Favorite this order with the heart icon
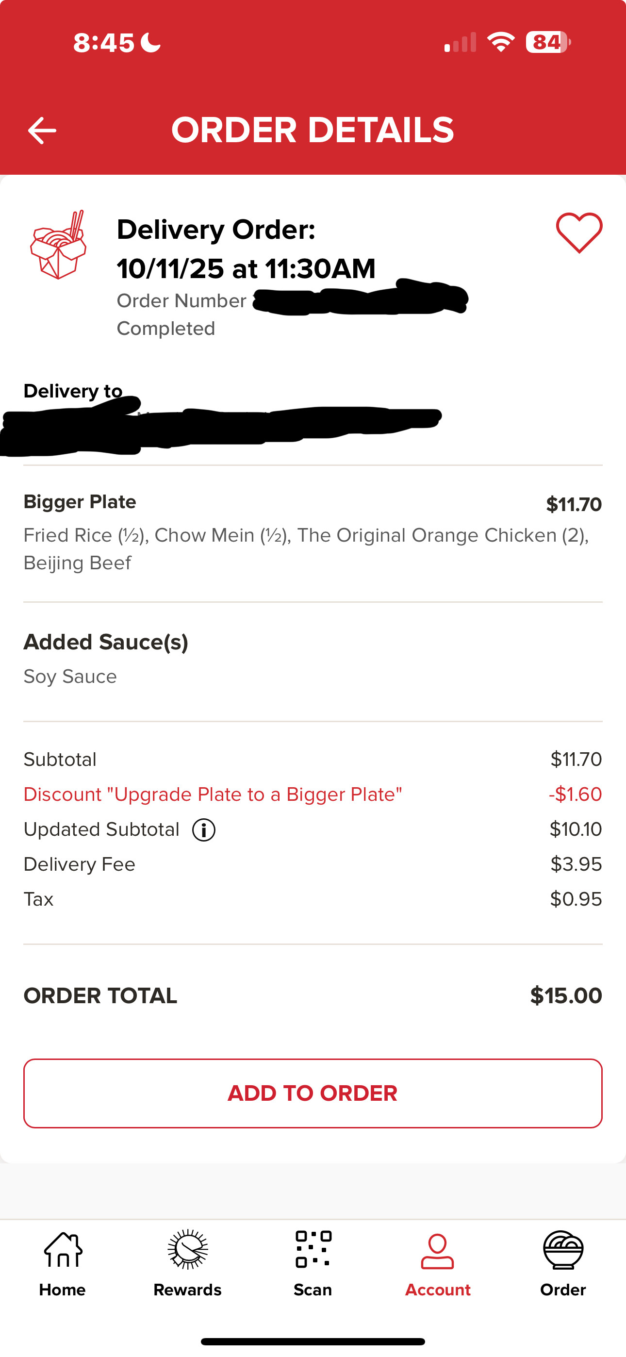This screenshot has height=1357, width=626. click(578, 232)
